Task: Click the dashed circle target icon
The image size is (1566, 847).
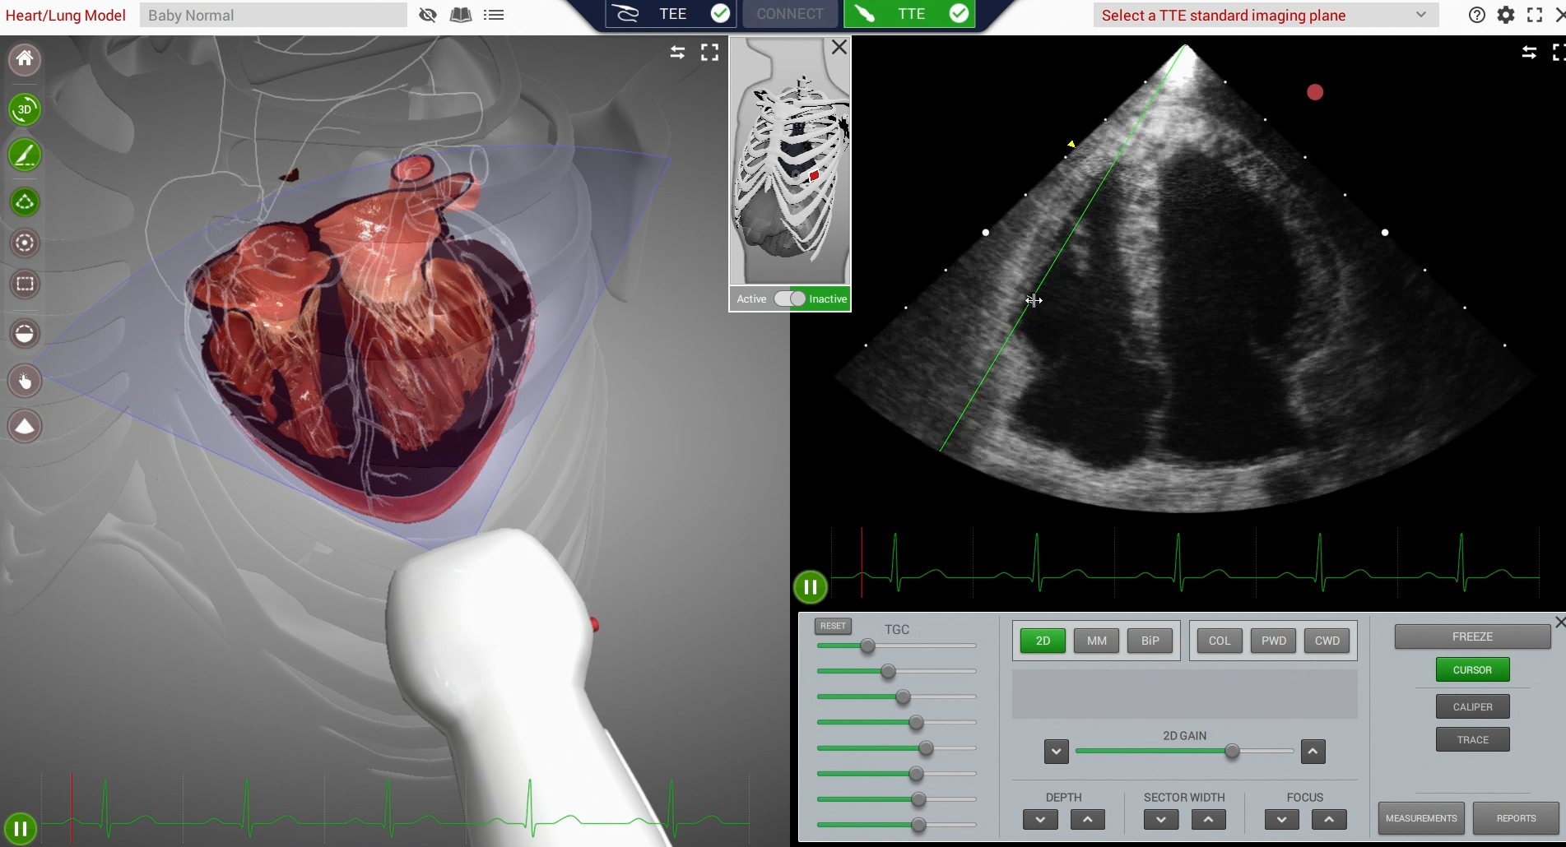Action: 25,243
